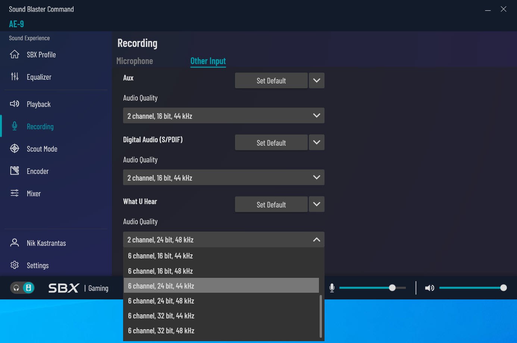Choose 6 channel, 24 bit, 44 kHz
The width and height of the screenshot is (517, 343).
point(221,286)
